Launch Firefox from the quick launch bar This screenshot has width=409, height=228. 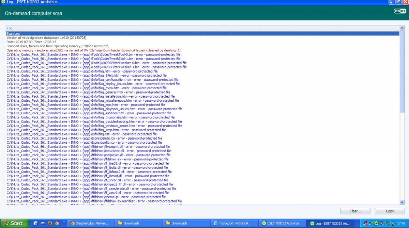click(49, 223)
